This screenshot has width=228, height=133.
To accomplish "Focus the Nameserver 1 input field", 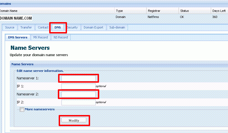I will tap(78, 78).
